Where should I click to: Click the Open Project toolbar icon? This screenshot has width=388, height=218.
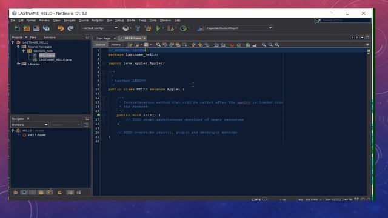(x=36, y=28)
